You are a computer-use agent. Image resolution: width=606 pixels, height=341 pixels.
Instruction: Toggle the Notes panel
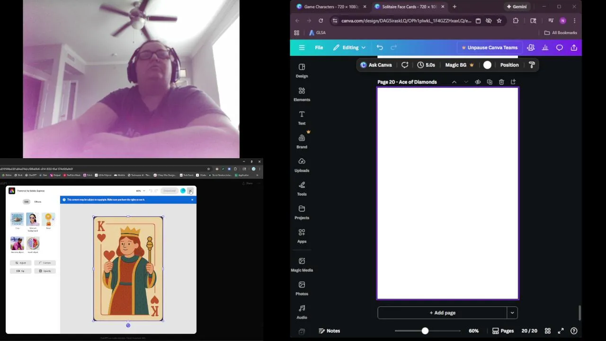pos(330,331)
